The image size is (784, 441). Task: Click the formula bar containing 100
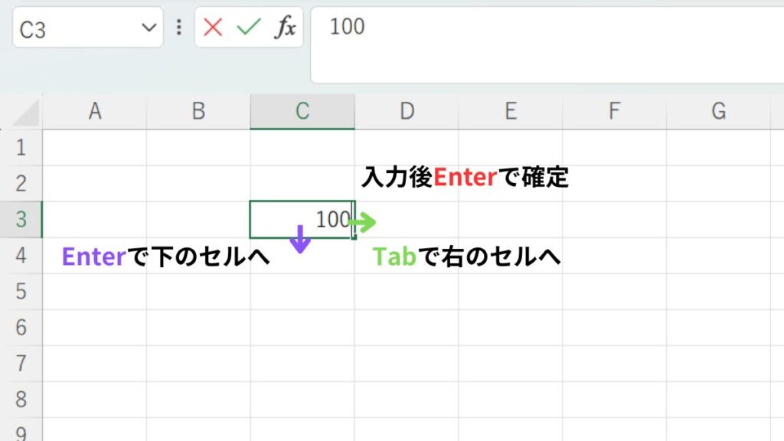(x=547, y=45)
